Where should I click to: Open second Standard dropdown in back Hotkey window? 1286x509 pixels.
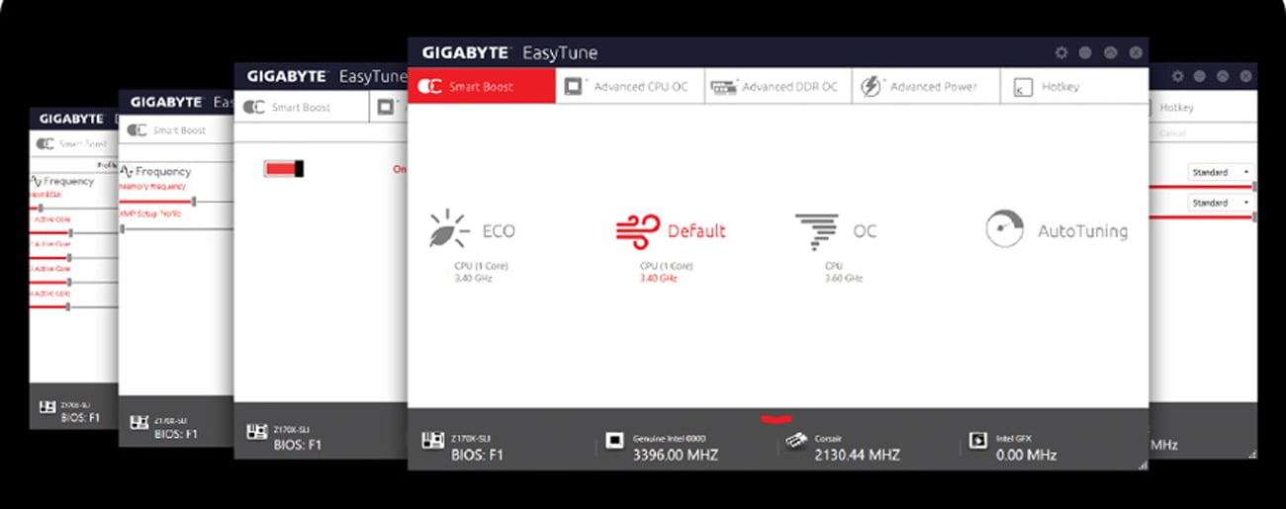(1221, 202)
